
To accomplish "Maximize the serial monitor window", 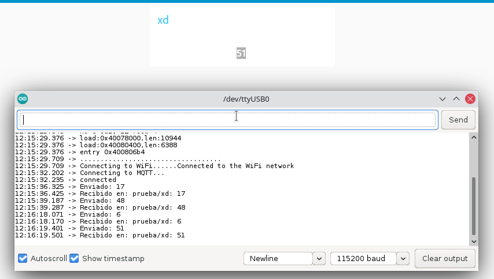I will [456, 99].
